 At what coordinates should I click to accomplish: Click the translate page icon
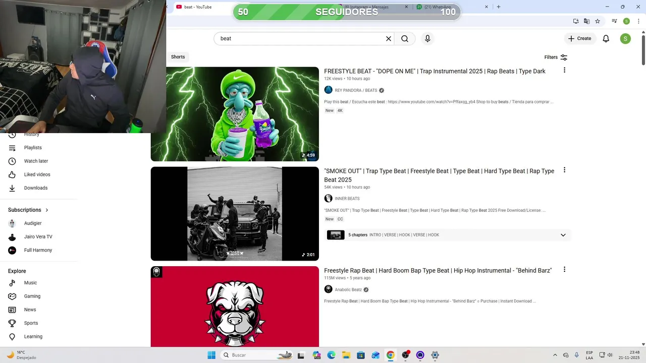[x=586, y=21]
